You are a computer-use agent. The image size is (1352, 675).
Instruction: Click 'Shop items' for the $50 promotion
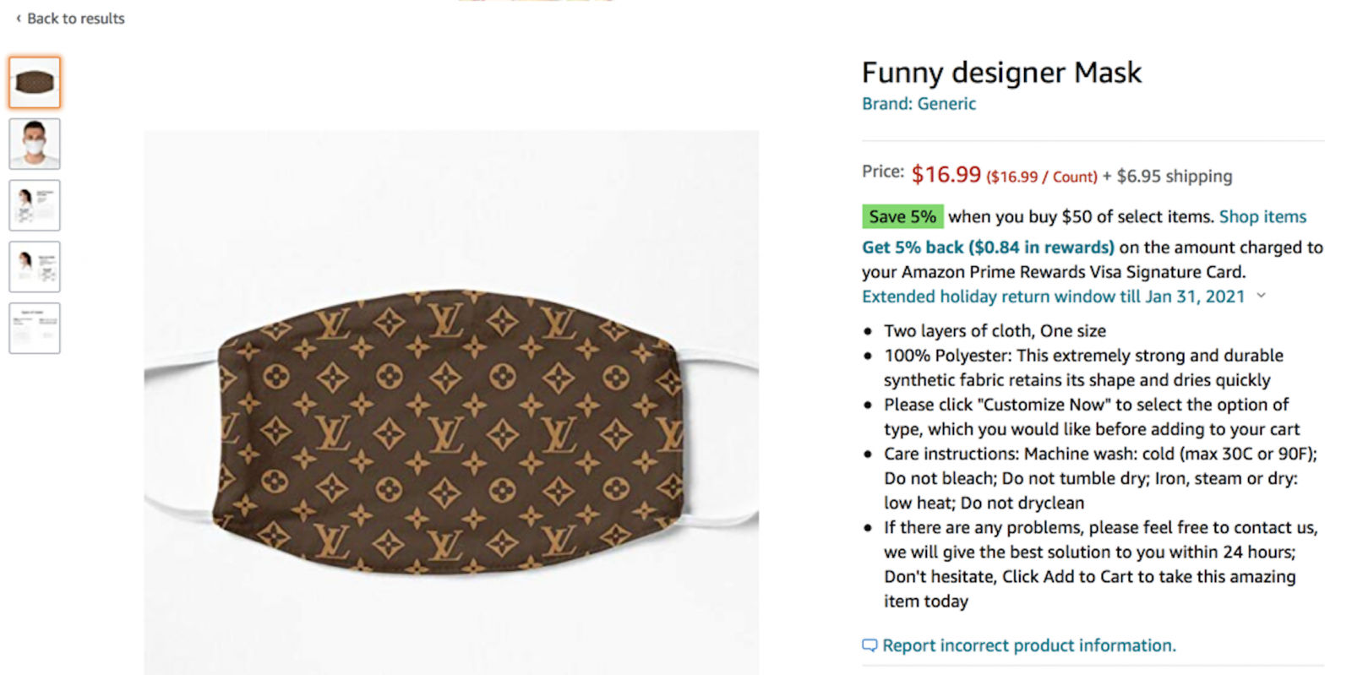click(x=1262, y=216)
